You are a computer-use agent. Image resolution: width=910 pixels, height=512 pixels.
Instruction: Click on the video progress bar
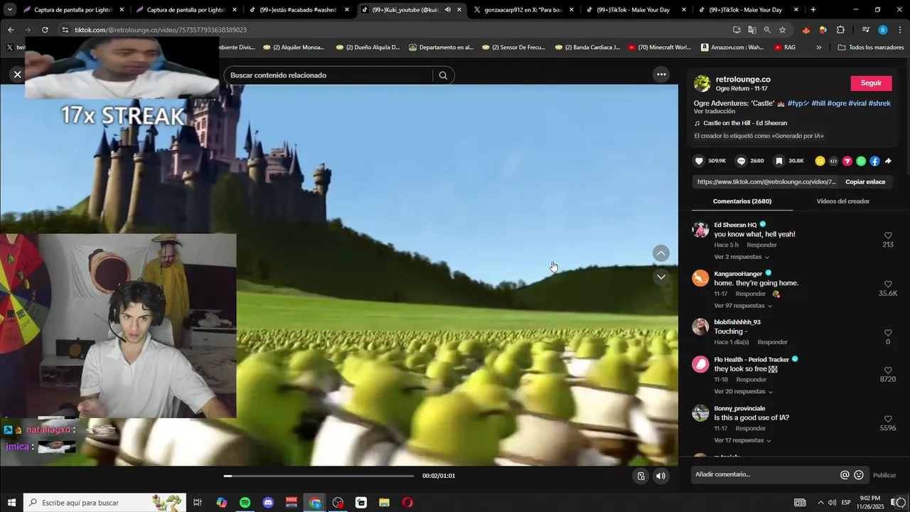click(x=318, y=476)
